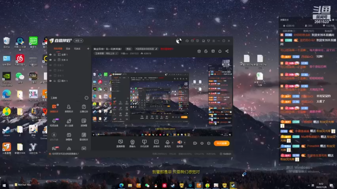Open Steam from the desktop icons
The width and height of the screenshot is (337, 189).
click(x=6, y=131)
